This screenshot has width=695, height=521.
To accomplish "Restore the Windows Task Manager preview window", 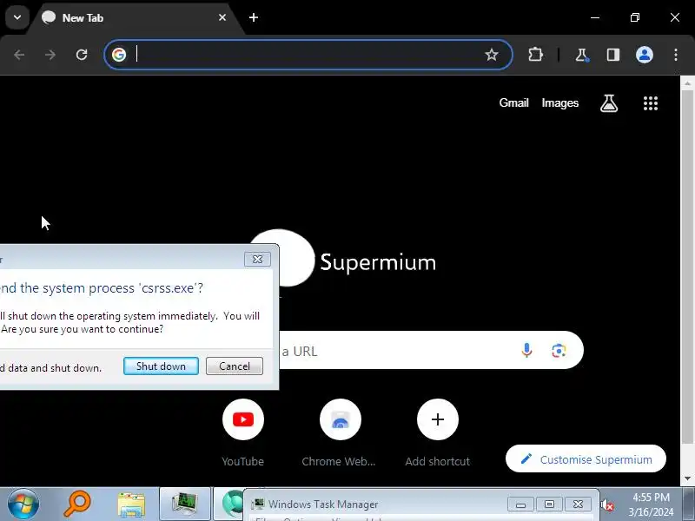I will (549, 505).
